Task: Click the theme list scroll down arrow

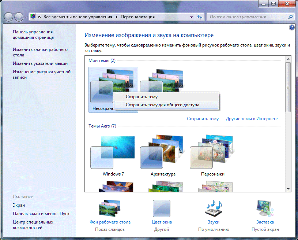Action: [x=288, y=189]
